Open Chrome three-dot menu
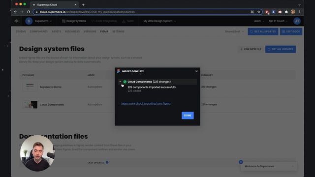315x177 pixels. click(299, 12)
